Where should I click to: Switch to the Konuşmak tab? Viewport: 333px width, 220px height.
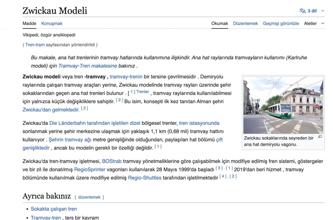point(52,23)
